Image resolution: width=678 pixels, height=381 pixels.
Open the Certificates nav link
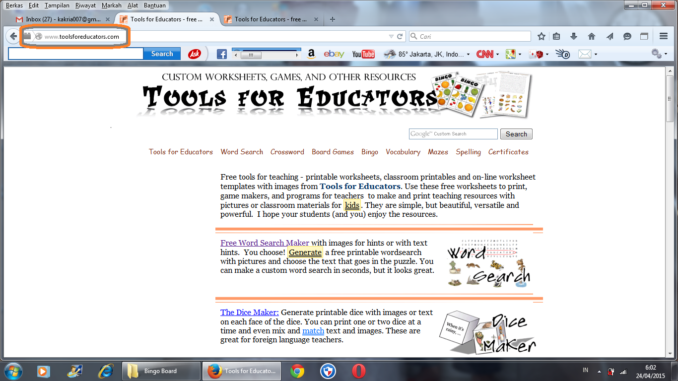click(x=508, y=152)
